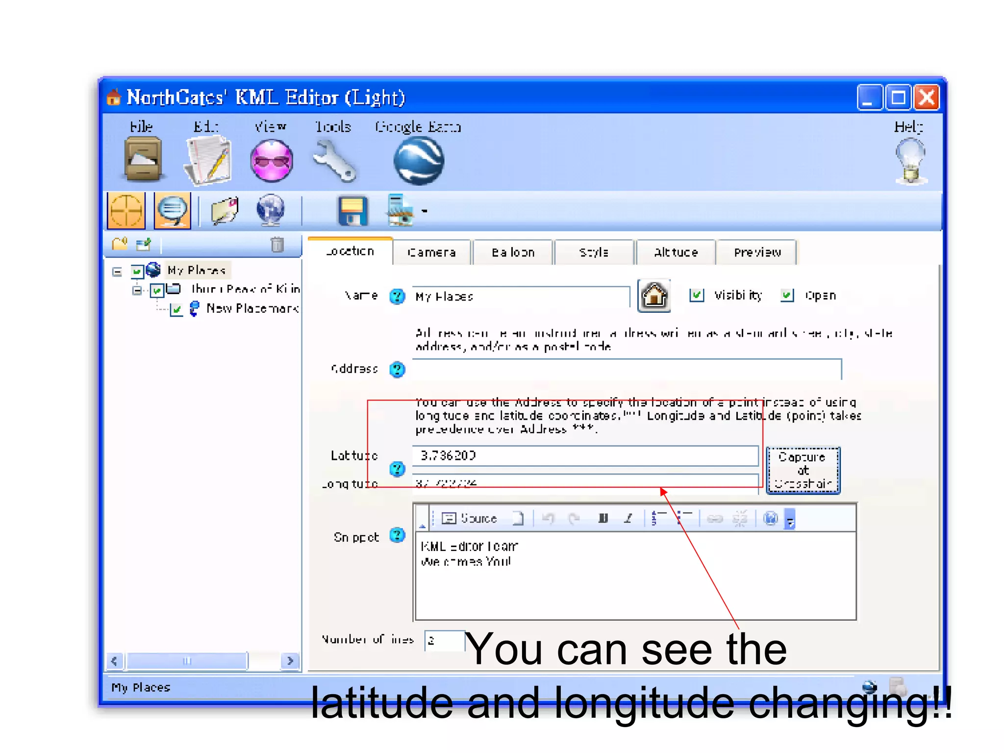Switch to the Preview tab
The height and width of the screenshot is (753, 1004).
tap(756, 252)
